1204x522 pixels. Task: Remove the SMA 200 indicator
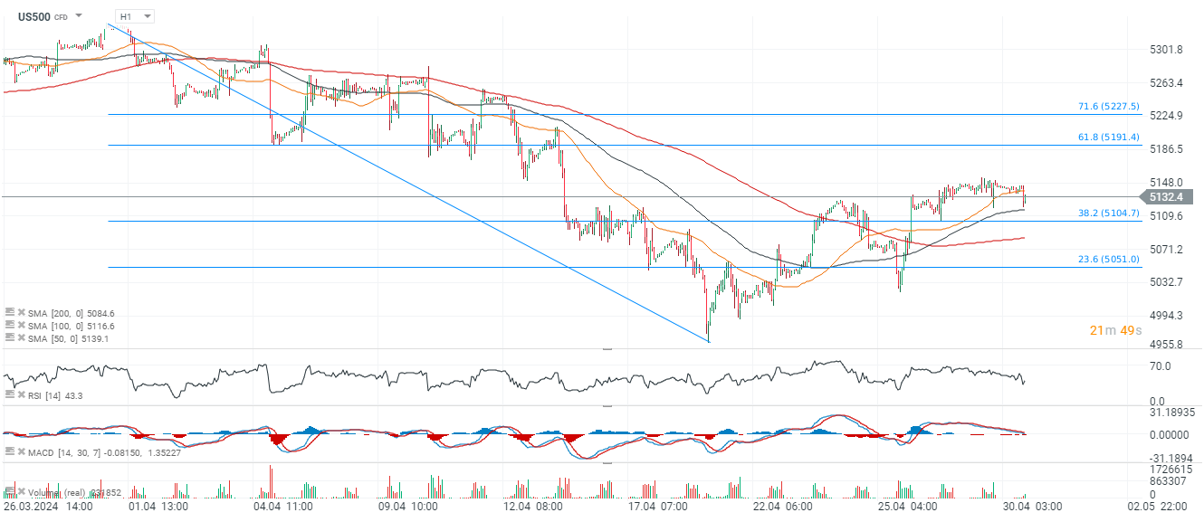[x=21, y=311]
